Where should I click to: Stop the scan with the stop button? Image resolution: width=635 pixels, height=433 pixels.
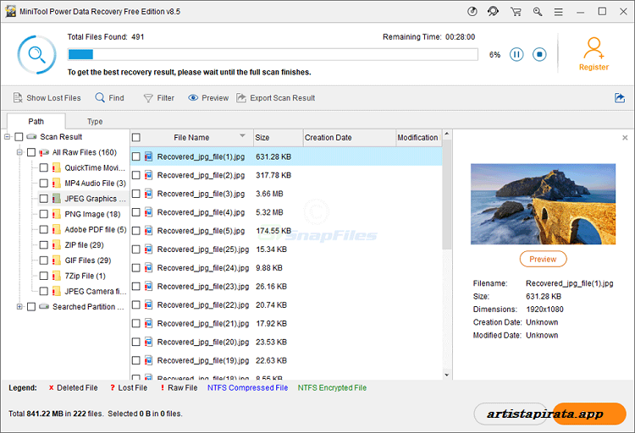pos(539,54)
